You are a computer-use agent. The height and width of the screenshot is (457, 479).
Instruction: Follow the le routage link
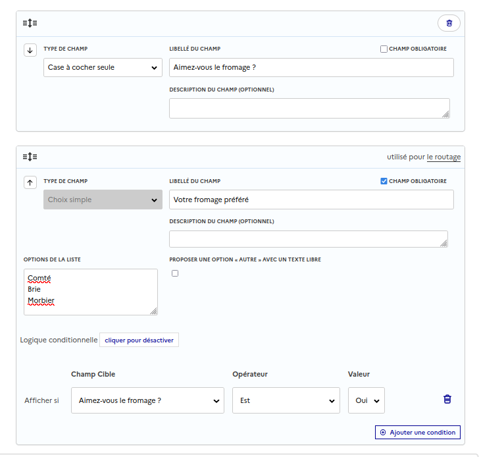tap(443, 157)
